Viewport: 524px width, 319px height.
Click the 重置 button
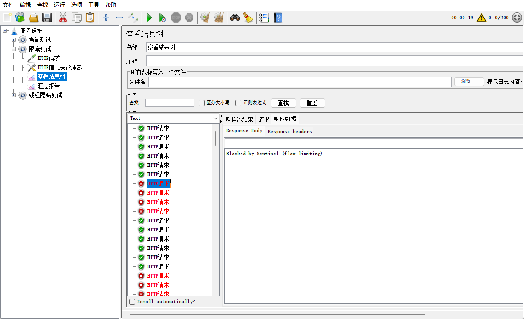(312, 103)
